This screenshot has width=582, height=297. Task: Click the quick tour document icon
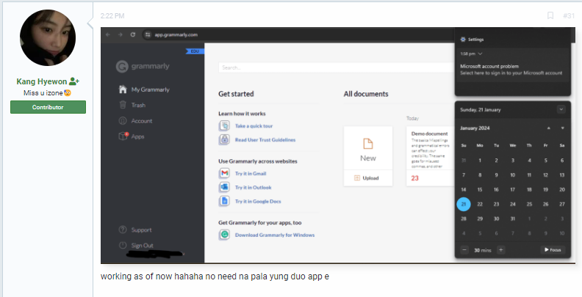(x=224, y=125)
